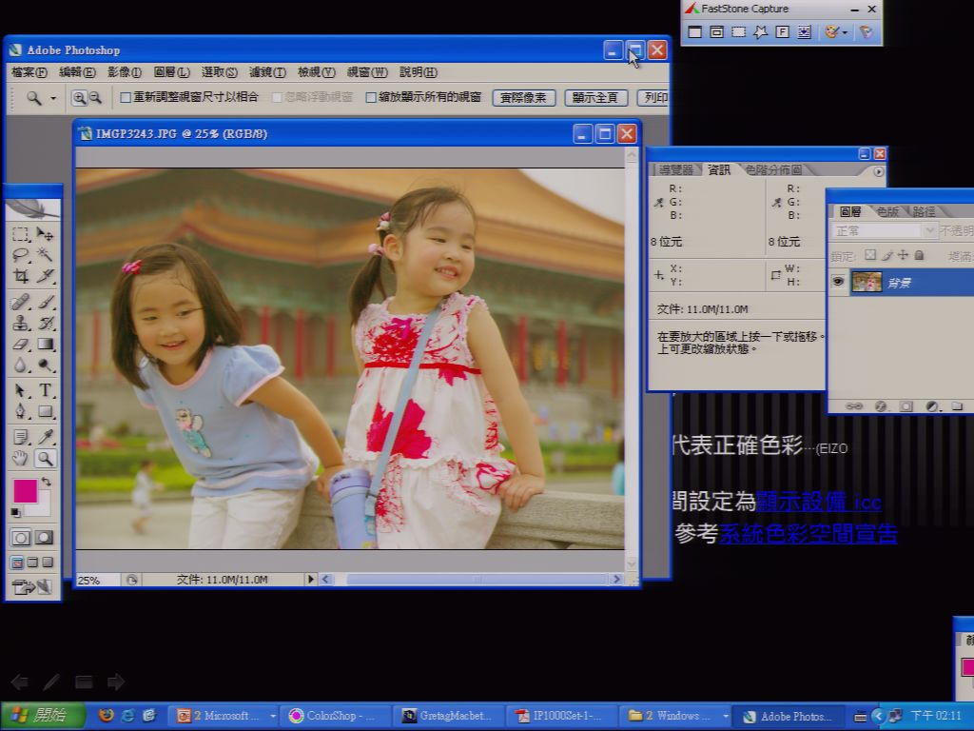The height and width of the screenshot is (731, 974).
Task: Select the Clone Stamp tool
Action: pos(21,323)
